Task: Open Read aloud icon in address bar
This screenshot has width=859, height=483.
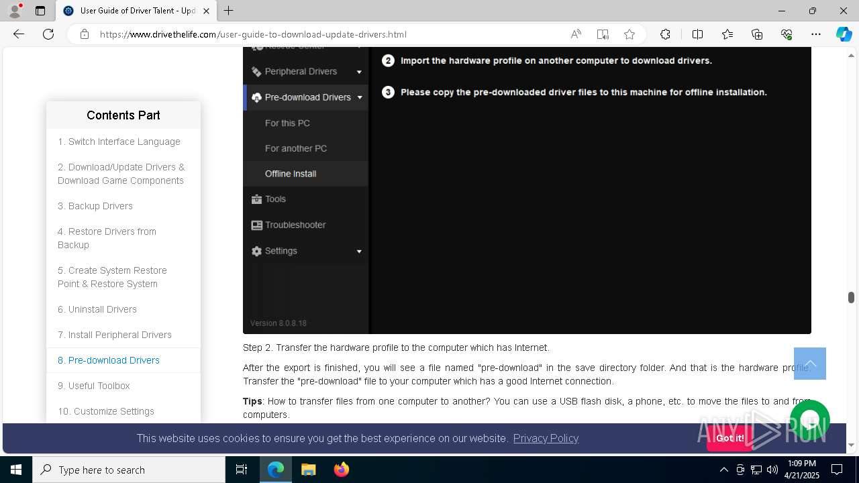Action: (576, 34)
